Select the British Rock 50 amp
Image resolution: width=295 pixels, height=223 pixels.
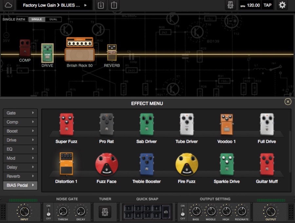[x=80, y=49]
